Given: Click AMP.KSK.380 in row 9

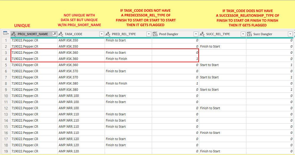Looking at the screenshot, I should (x=68, y=90).
